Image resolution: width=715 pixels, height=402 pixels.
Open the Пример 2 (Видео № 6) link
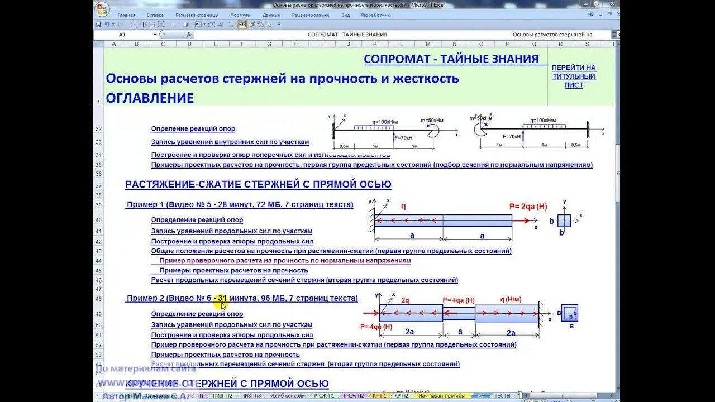[242, 299]
